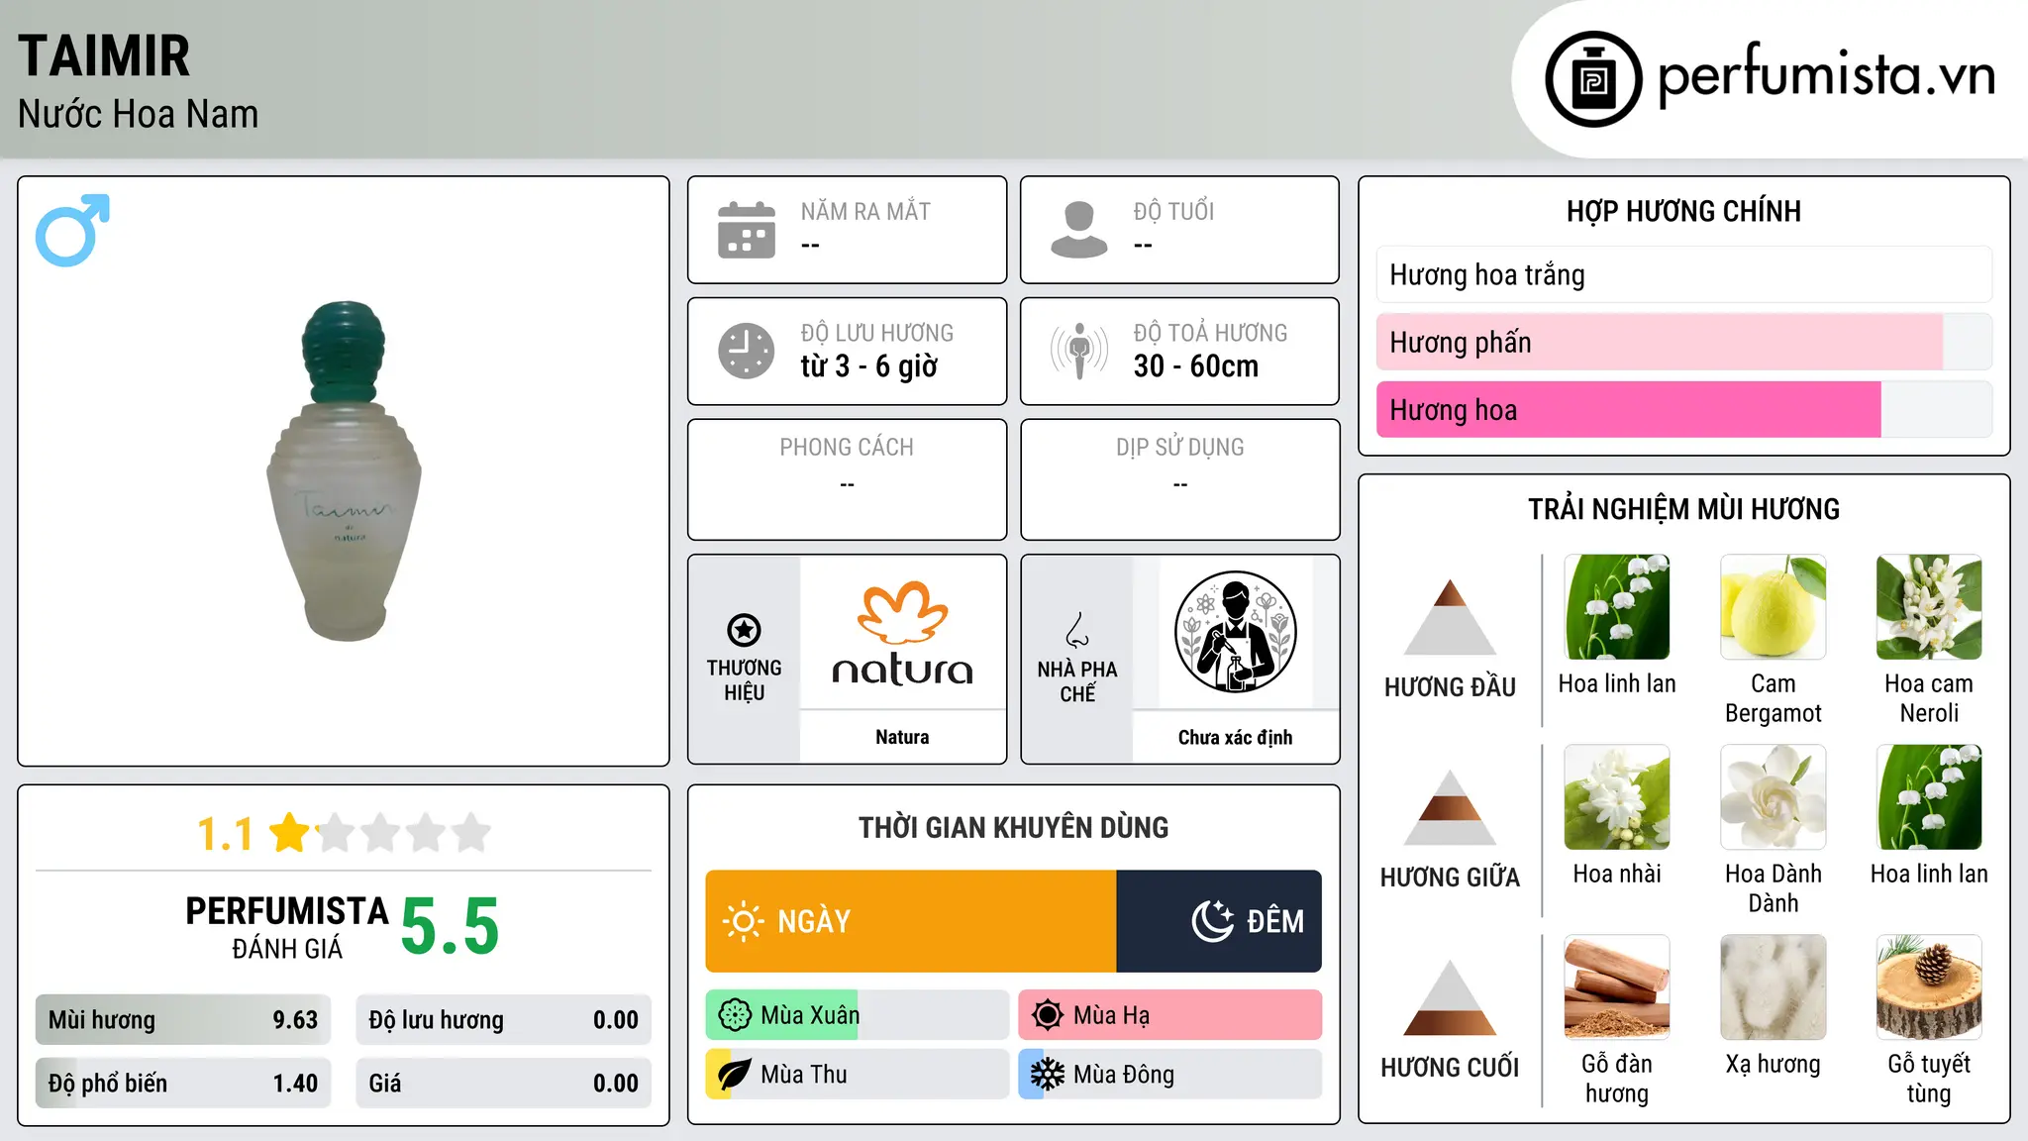Click the perfumer illustration avatar

coord(1235,632)
